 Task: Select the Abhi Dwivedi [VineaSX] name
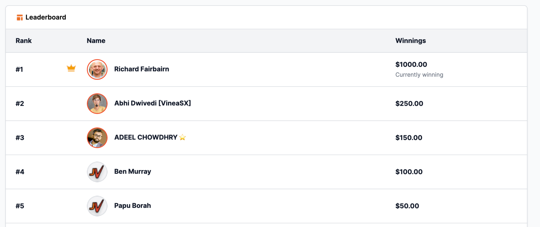click(x=152, y=103)
